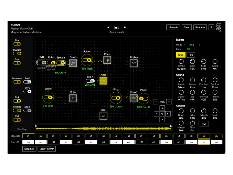Open the help question mark button
Viewport: 233px width, 175px height.
click(x=211, y=27)
